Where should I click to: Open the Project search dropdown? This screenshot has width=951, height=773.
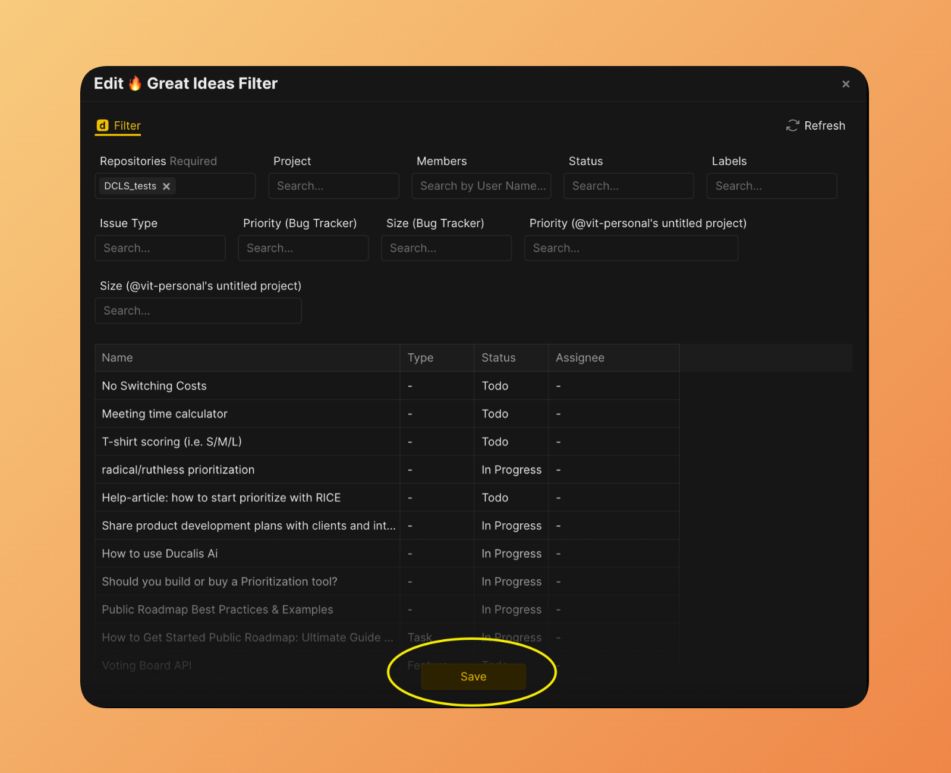tap(333, 186)
